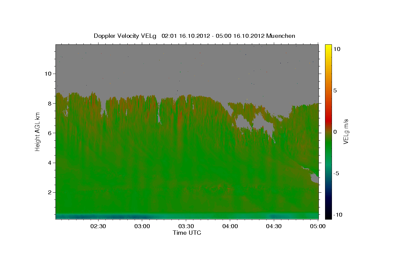The width and height of the screenshot is (394, 263).
Task: Click the colorbar value 0 label
Action: [335, 132]
